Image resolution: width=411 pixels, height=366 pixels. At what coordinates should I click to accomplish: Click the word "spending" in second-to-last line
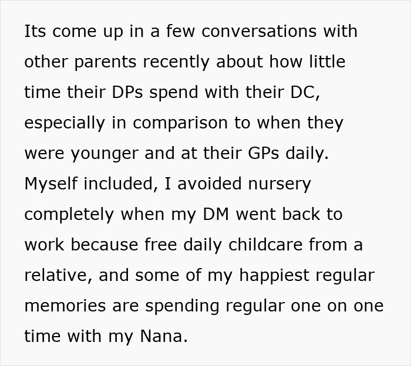click(182, 306)
